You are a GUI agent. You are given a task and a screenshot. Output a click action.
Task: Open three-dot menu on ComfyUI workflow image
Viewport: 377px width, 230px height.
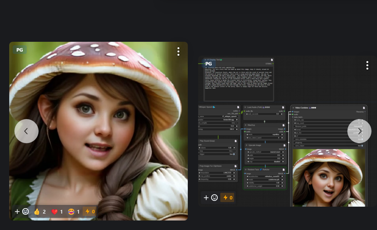tap(367, 65)
